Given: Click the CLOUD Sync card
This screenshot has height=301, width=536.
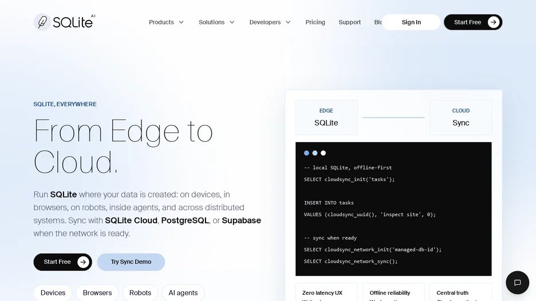Looking at the screenshot, I should point(460,117).
